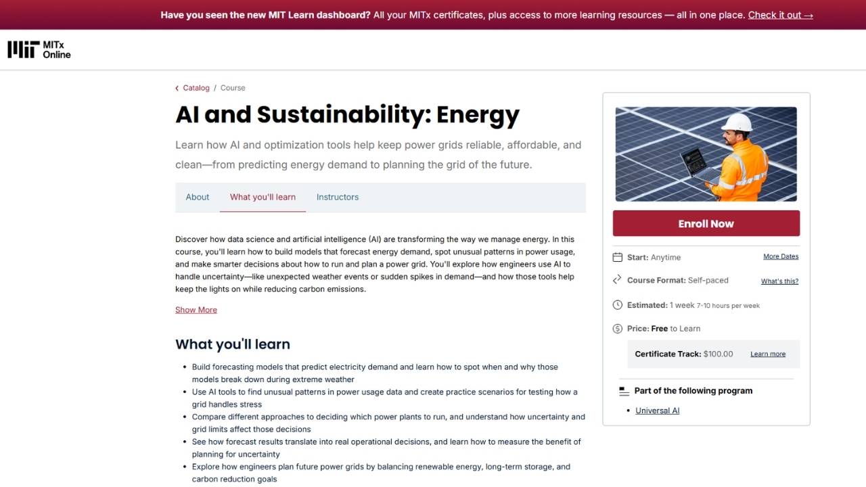
Task: Click the program icon beside Part of the following program
Action: tap(624, 391)
